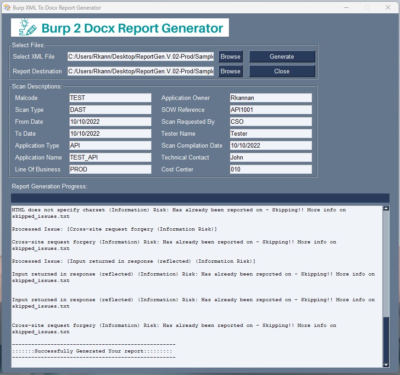Click the 'Malcode' label
Viewport: 400px width, 375px height.
point(26,98)
